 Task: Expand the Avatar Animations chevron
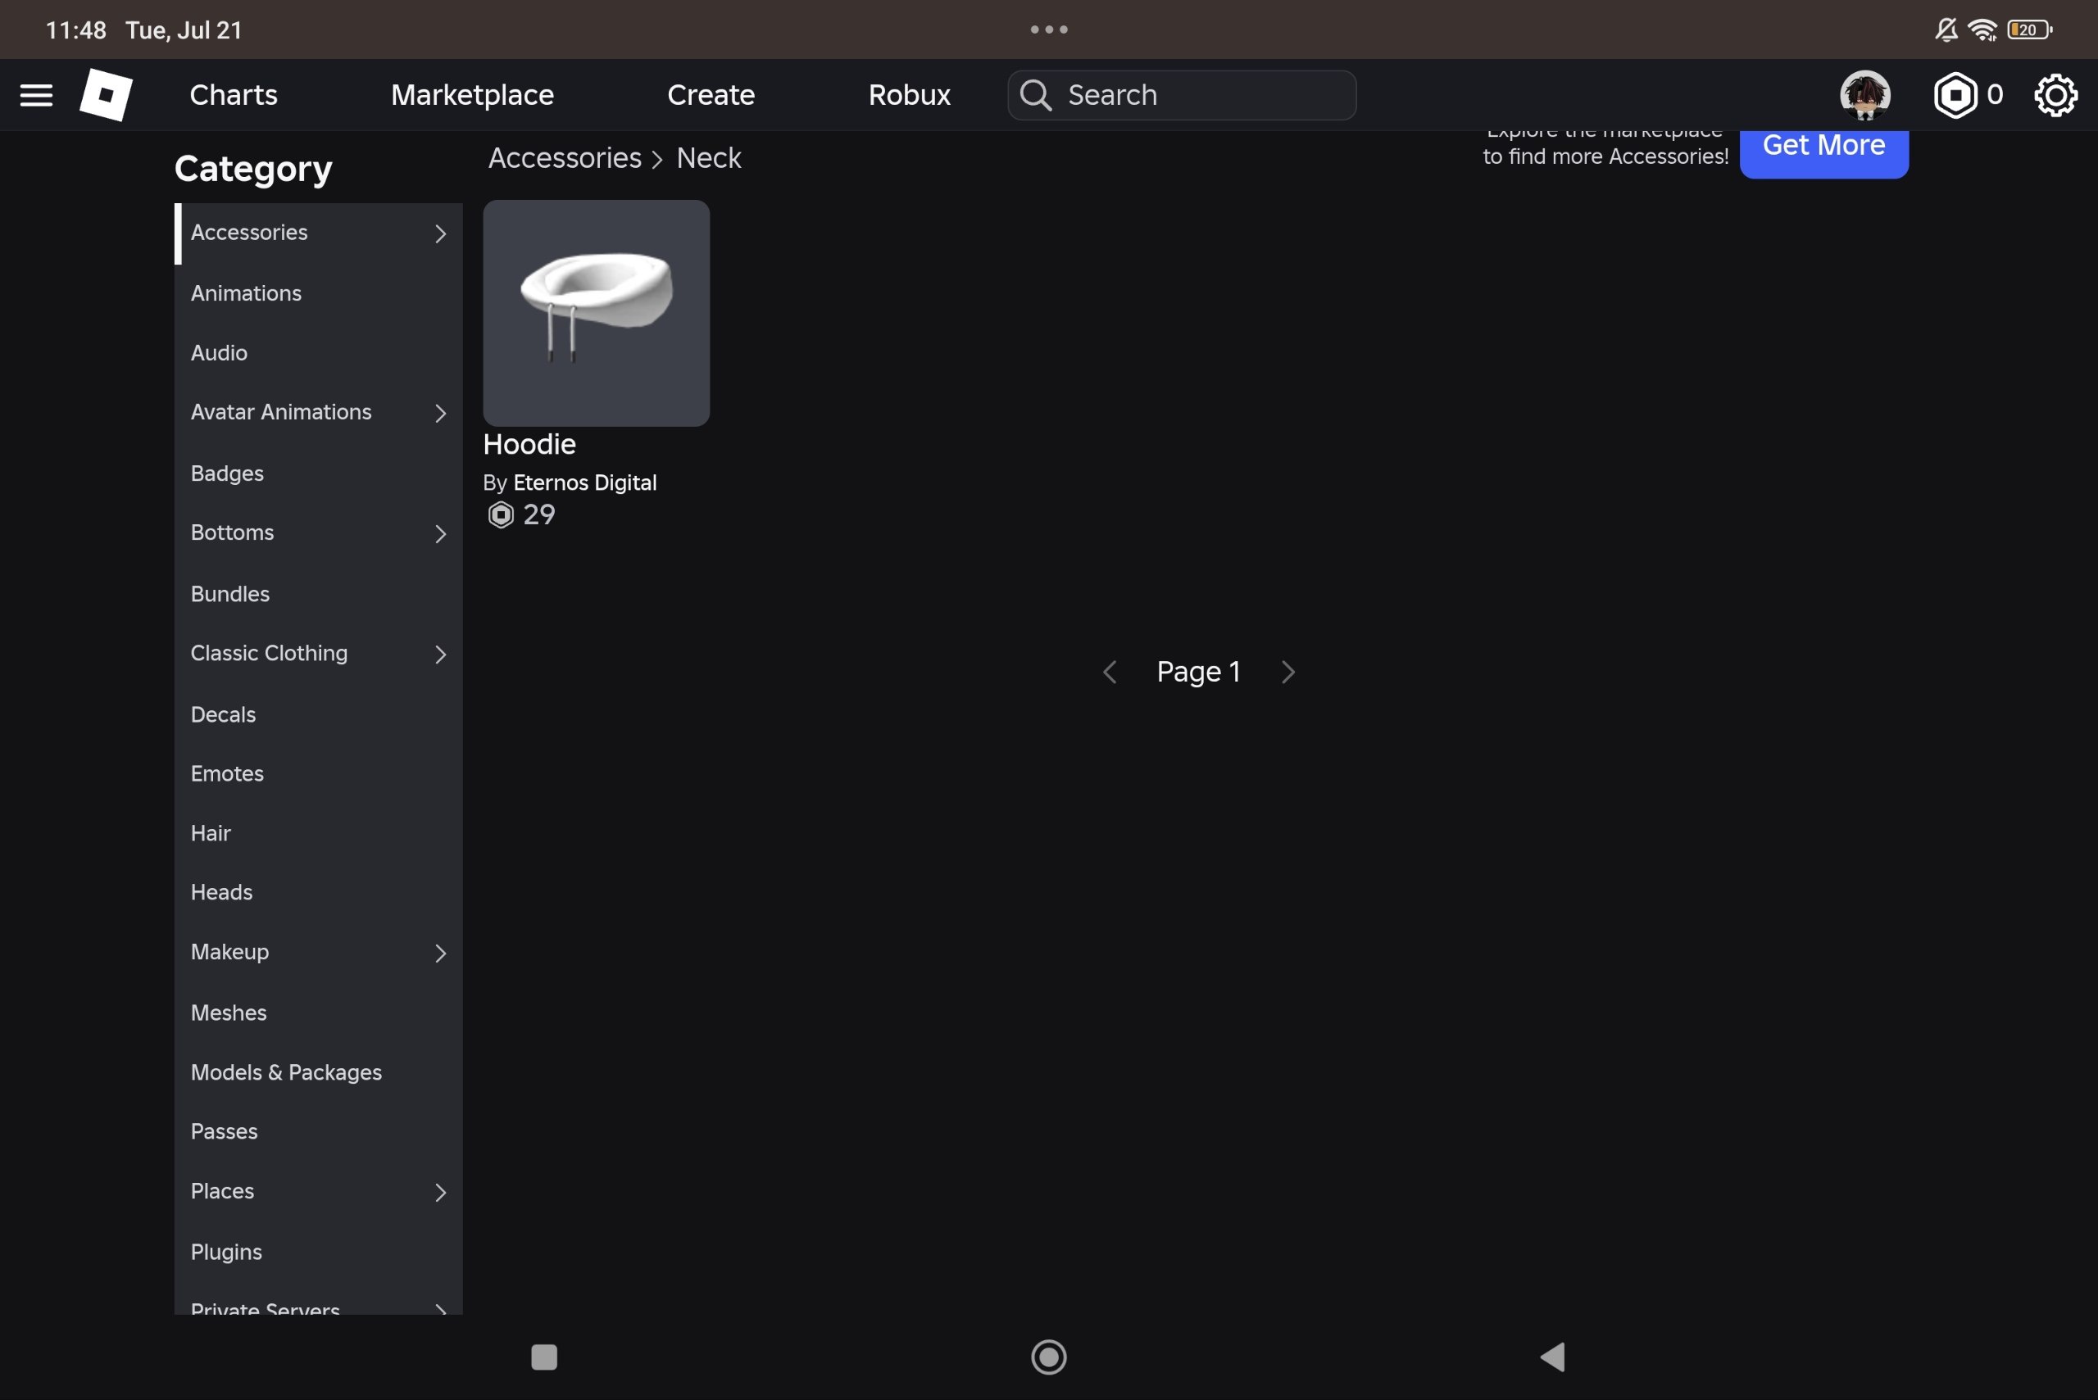point(440,413)
